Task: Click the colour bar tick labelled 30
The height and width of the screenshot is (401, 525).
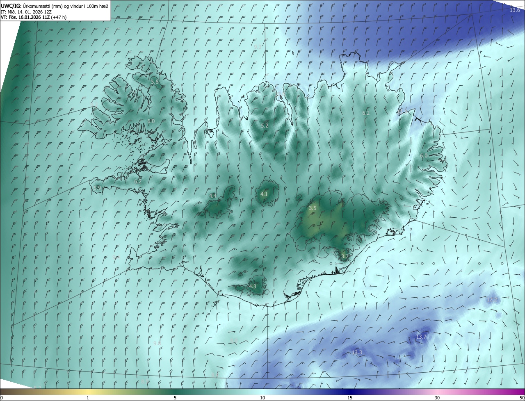Action: pos(437,398)
